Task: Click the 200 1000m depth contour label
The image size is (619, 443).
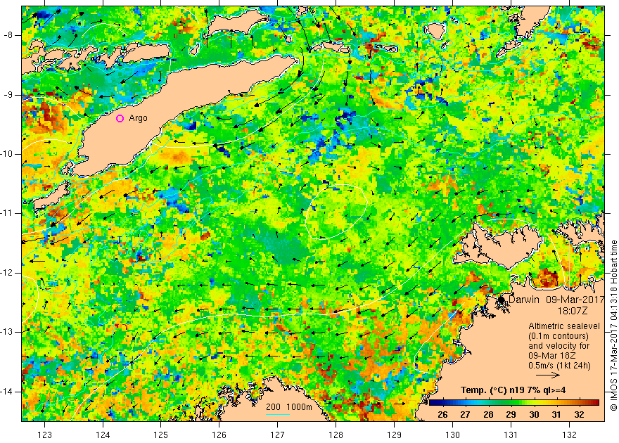Action: (289, 407)
